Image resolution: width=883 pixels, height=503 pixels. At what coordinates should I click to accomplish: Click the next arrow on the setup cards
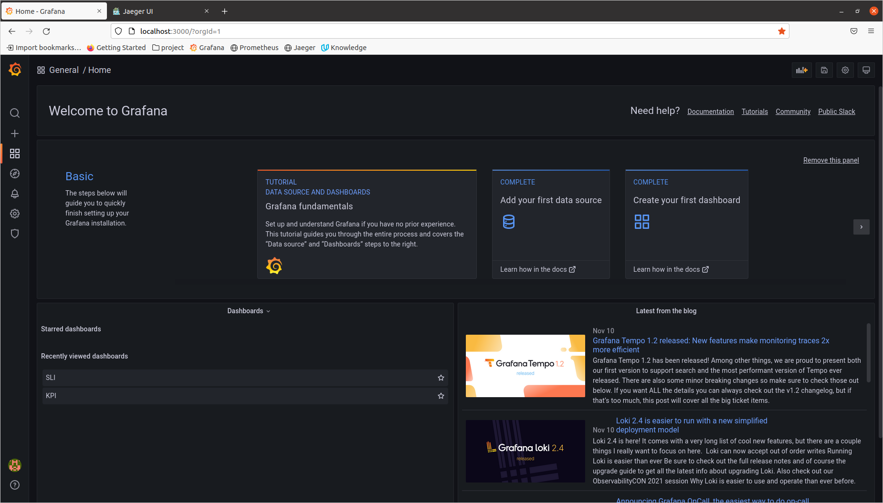[862, 227]
